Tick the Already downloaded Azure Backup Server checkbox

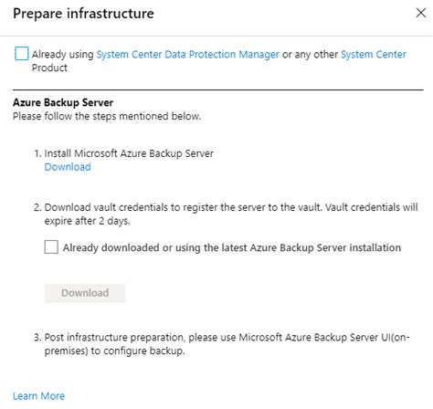tap(51, 246)
